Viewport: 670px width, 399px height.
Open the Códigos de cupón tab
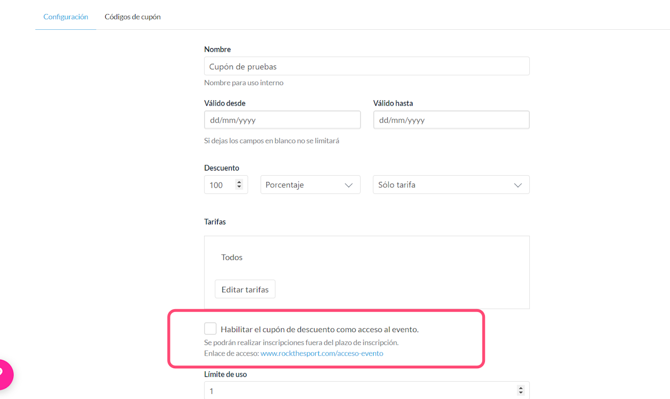tap(132, 17)
